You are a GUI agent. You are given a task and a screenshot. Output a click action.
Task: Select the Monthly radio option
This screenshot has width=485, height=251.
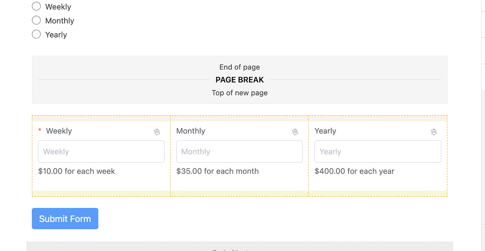[x=36, y=20]
